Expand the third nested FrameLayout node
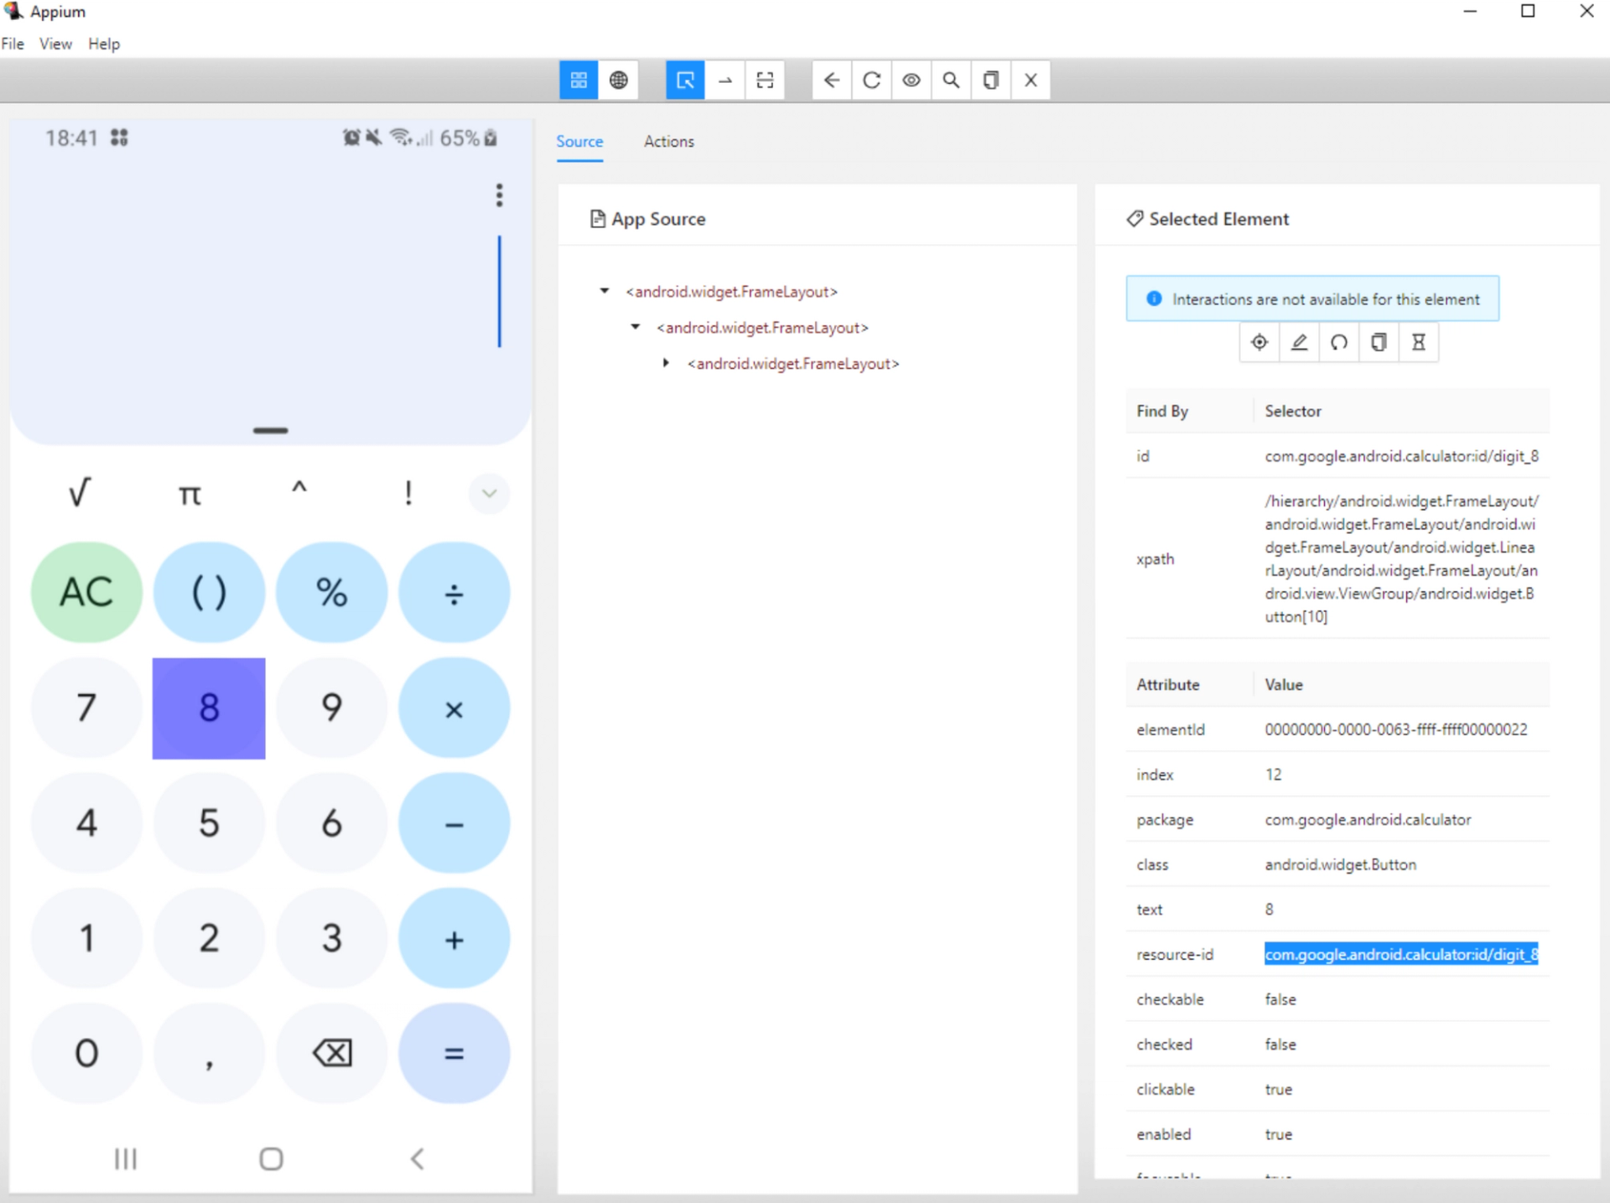 click(x=666, y=363)
